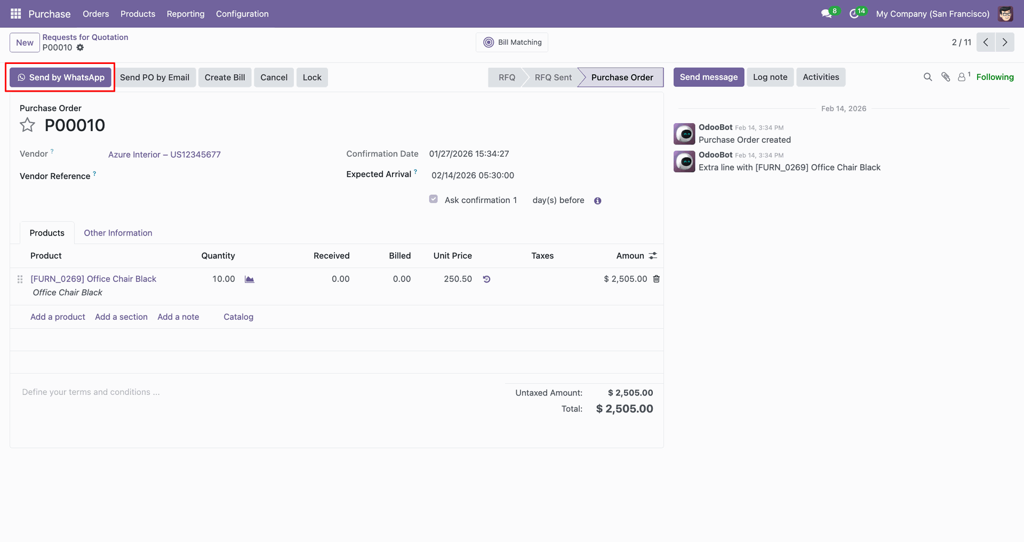
Task: Open the Configuration menu
Action: (242, 14)
